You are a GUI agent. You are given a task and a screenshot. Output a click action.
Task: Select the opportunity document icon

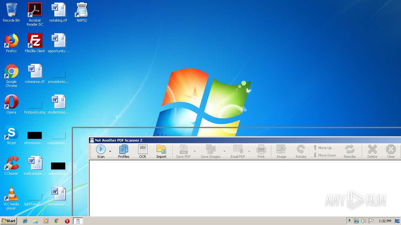(x=58, y=43)
